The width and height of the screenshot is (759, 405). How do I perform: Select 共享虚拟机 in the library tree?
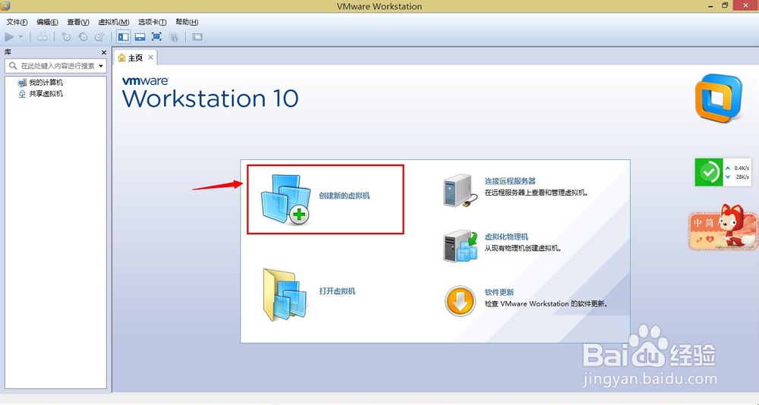(x=46, y=94)
